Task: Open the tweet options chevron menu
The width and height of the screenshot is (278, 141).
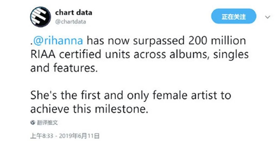Action: pos(268,17)
